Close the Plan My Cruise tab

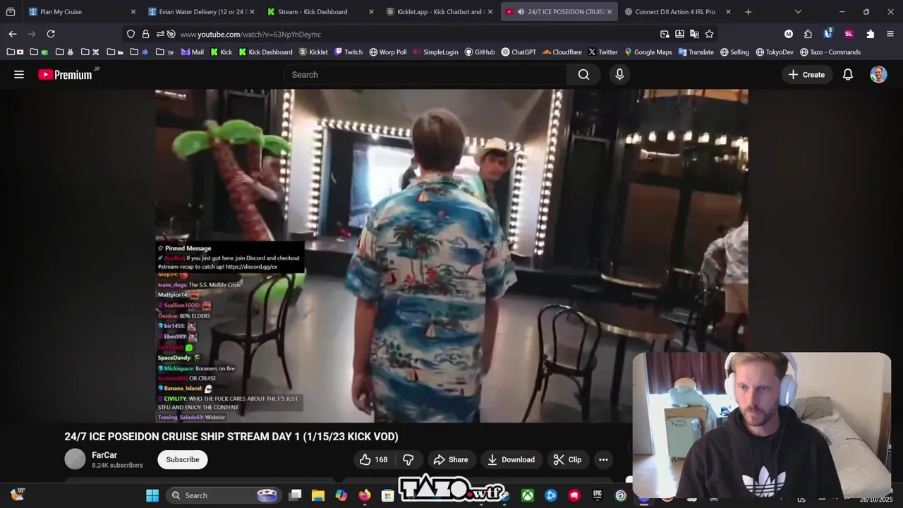point(133,11)
